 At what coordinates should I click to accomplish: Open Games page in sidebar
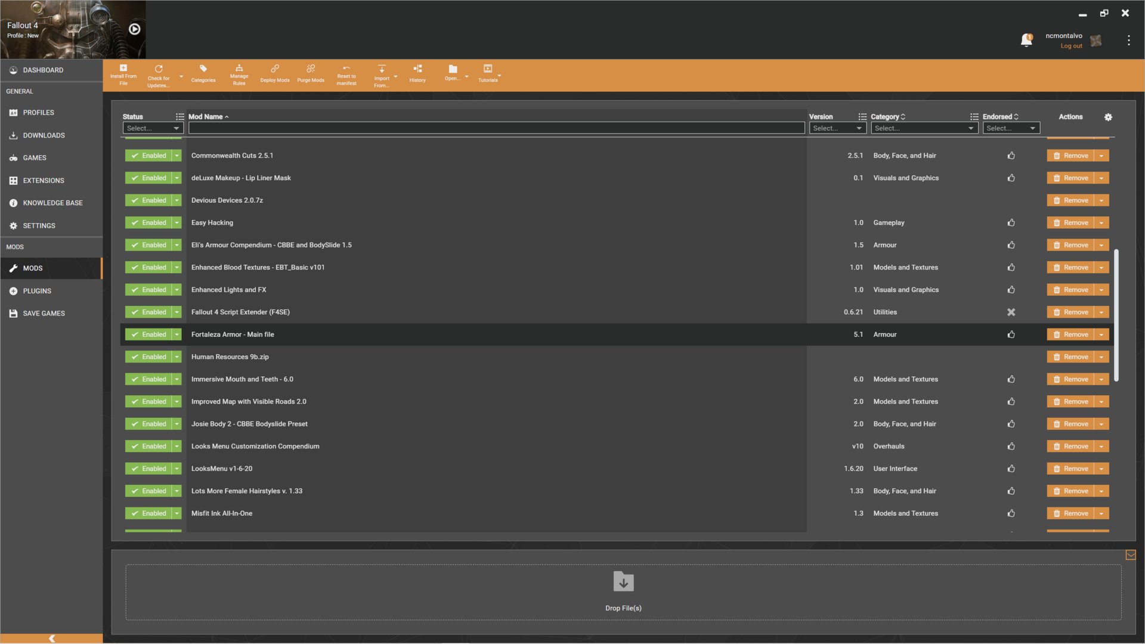pyautogui.click(x=51, y=158)
